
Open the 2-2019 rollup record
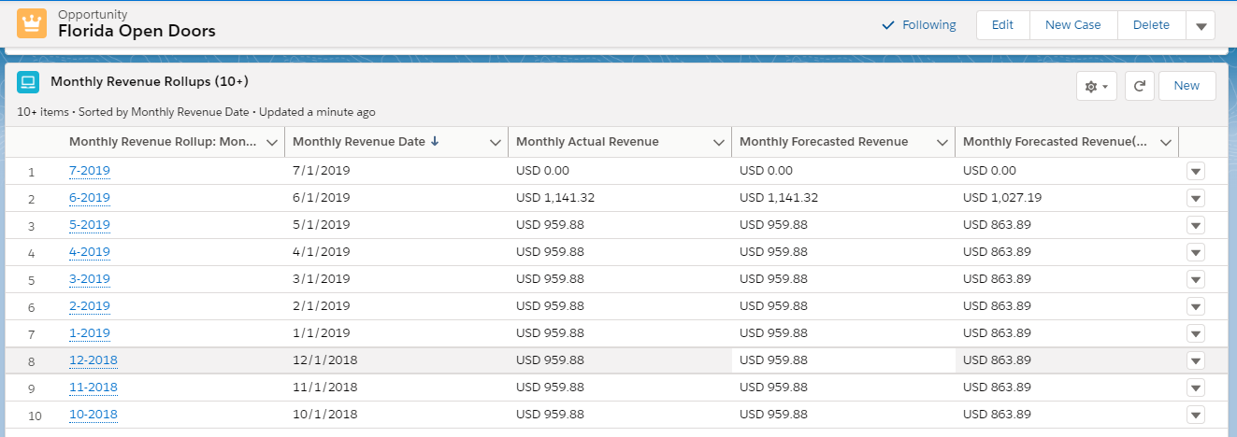pyautogui.click(x=90, y=306)
